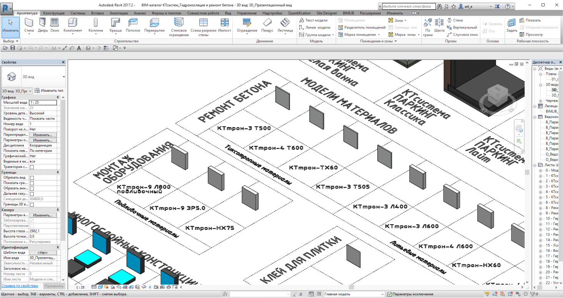
Task: Open the Вид ribbon tab
Action: 228,13
